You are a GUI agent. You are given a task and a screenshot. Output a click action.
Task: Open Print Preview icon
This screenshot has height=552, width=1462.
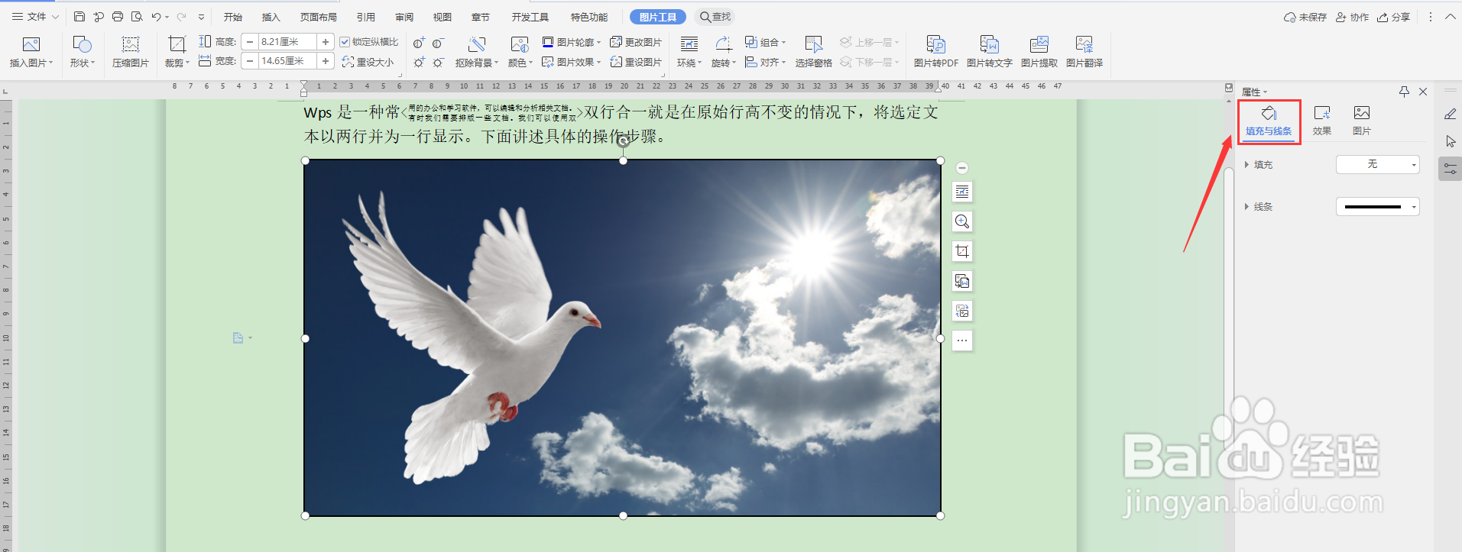tap(137, 17)
